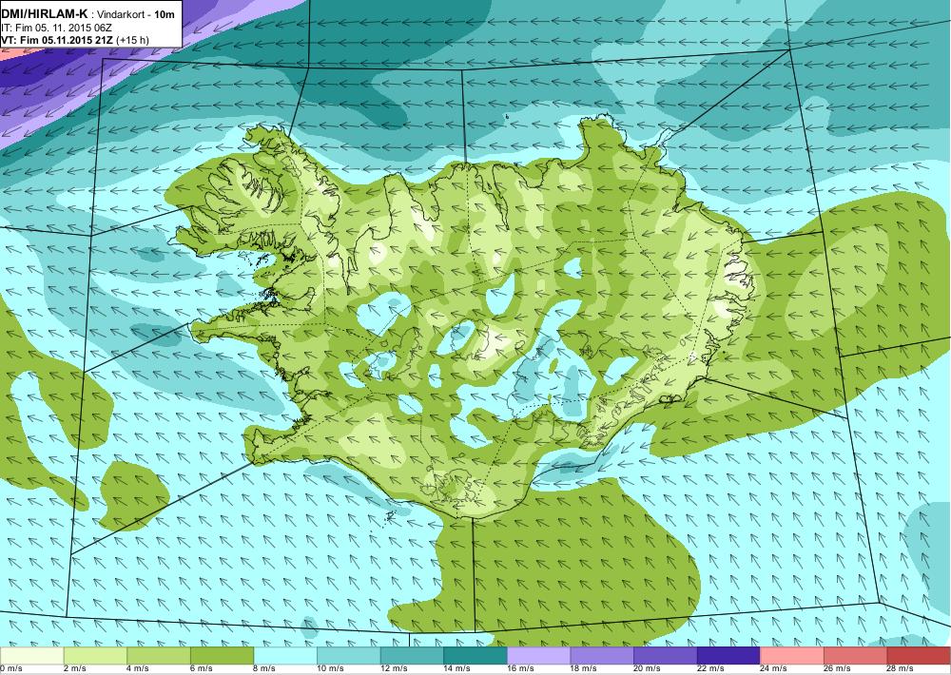The image size is (951, 675).
Task: Click the "2 m/s" legend label
Action: click(74, 668)
